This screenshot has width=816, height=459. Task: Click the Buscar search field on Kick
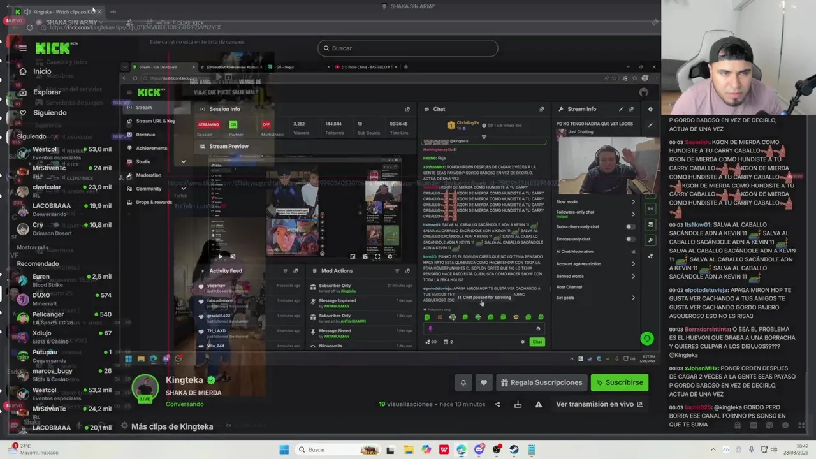[x=408, y=48]
